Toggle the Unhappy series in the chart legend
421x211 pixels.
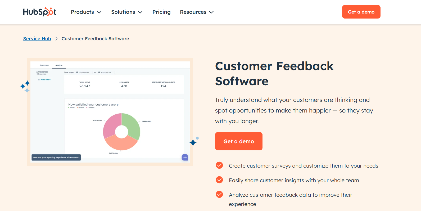click(x=91, y=107)
